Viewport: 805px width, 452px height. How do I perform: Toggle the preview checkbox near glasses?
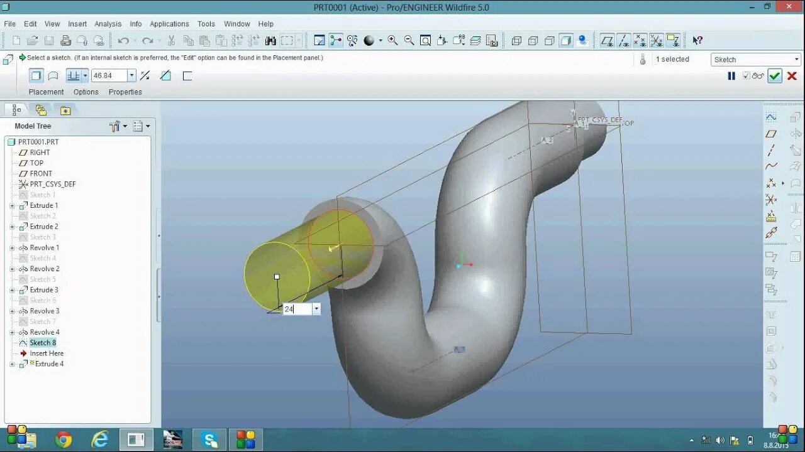(x=746, y=76)
